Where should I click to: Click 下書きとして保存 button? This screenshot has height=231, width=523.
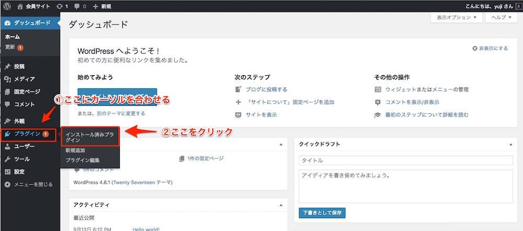pyautogui.click(x=322, y=213)
